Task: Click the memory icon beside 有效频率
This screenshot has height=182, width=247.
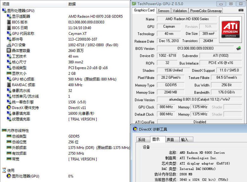Action: 9,153
